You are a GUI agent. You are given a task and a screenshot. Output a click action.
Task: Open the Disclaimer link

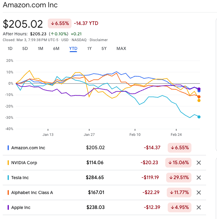[99, 40]
